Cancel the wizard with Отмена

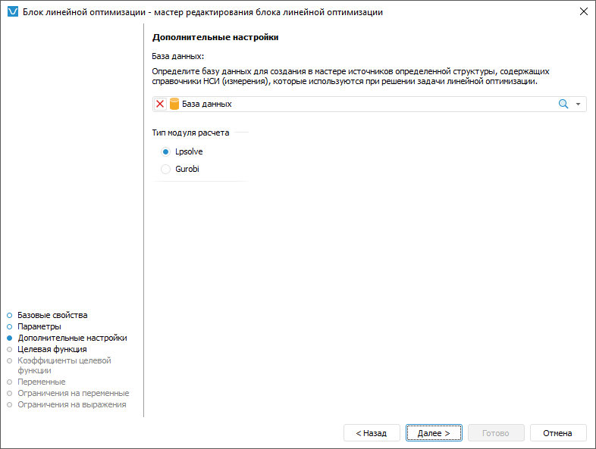[558, 433]
